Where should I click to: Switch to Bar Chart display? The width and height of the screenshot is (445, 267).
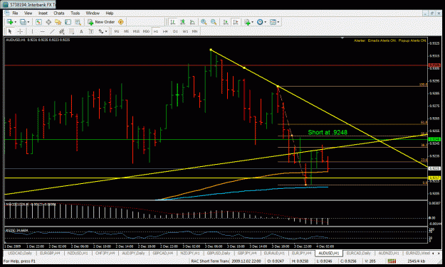[172, 22]
